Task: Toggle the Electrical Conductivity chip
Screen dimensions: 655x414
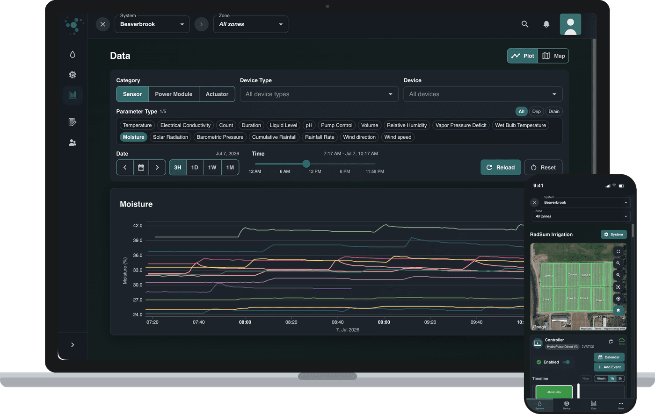Action: click(x=185, y=125)
